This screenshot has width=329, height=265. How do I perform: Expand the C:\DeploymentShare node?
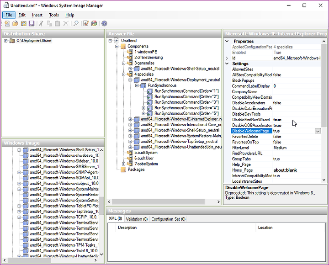click(5, 41)
